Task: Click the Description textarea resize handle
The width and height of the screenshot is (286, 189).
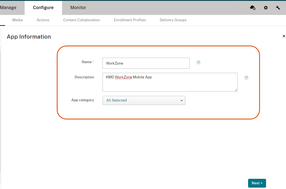Action: tap(236, 90)
